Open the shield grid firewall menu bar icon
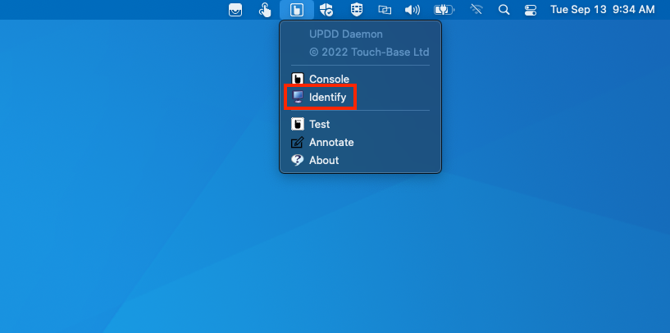This screenshot has width=670, height=333. tap(357, 10)
